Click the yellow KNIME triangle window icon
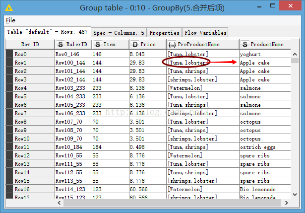The image size is (305, 213). pyautogui.click(x=9, y=8)
